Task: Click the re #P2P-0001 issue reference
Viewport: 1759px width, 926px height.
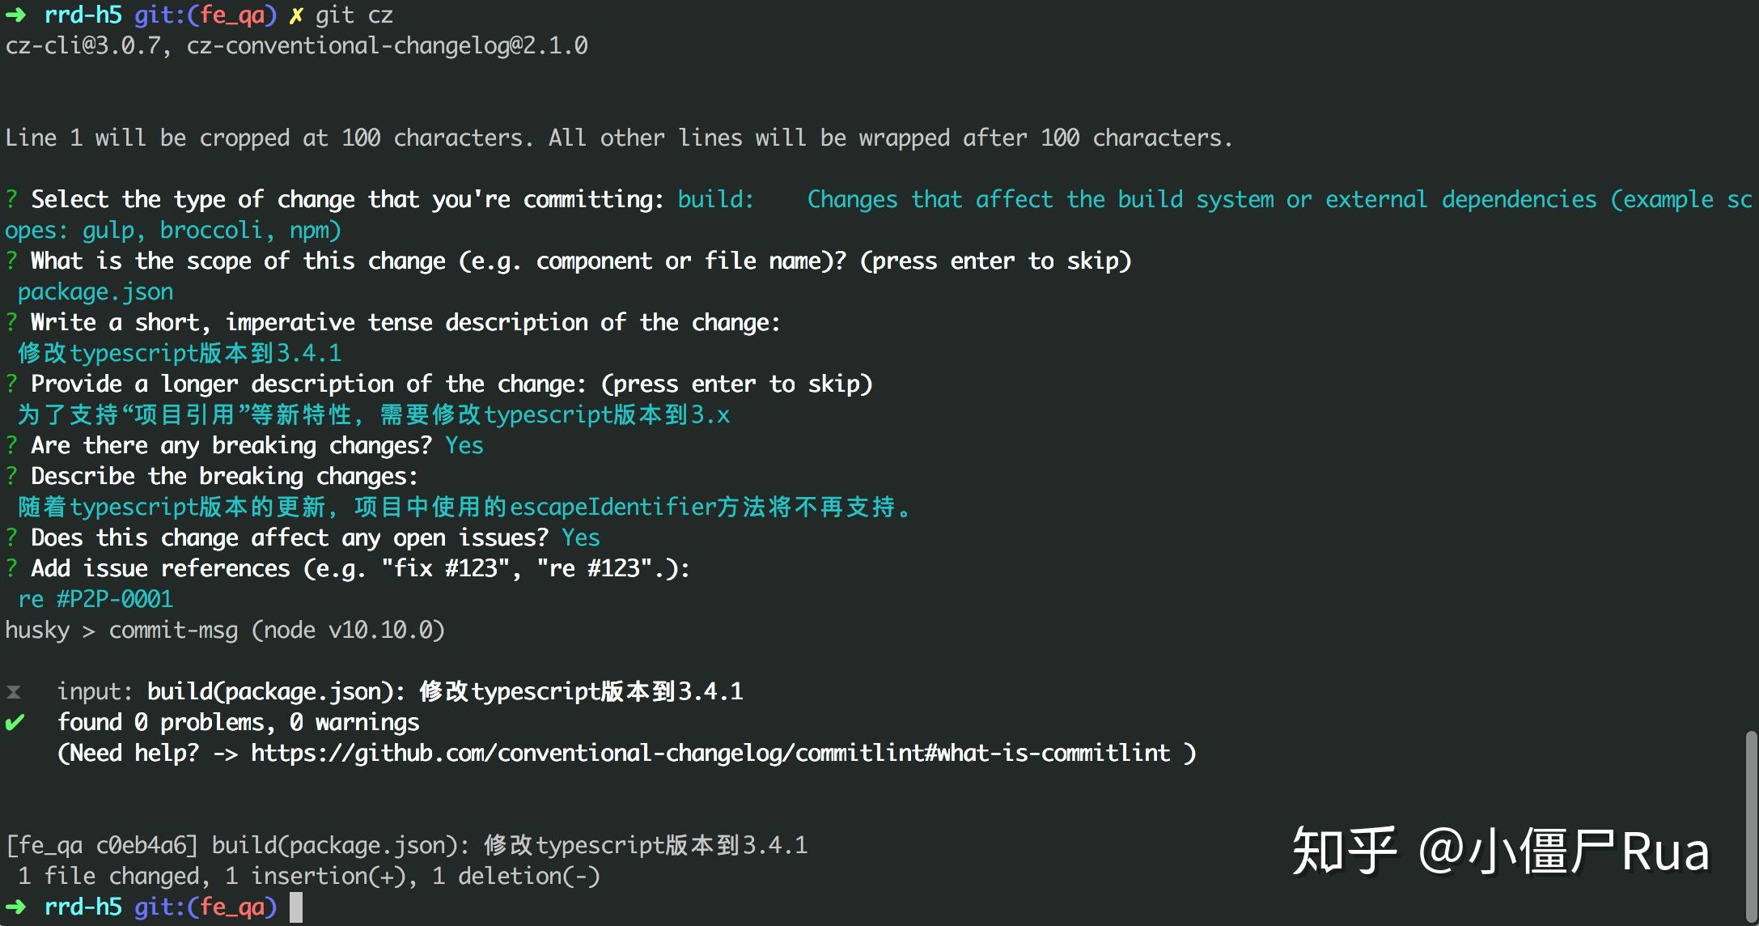Action: [95, 599]
